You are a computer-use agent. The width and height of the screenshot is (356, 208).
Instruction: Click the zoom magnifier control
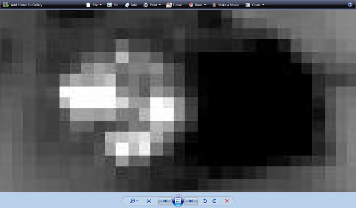[134, 201]
